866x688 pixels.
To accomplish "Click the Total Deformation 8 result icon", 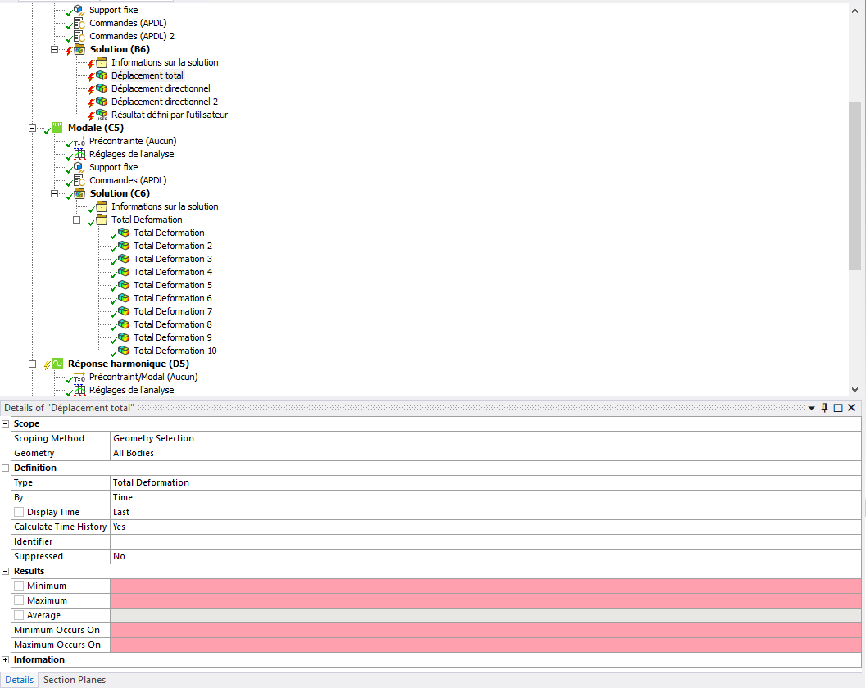I will [x=124, y=324].
